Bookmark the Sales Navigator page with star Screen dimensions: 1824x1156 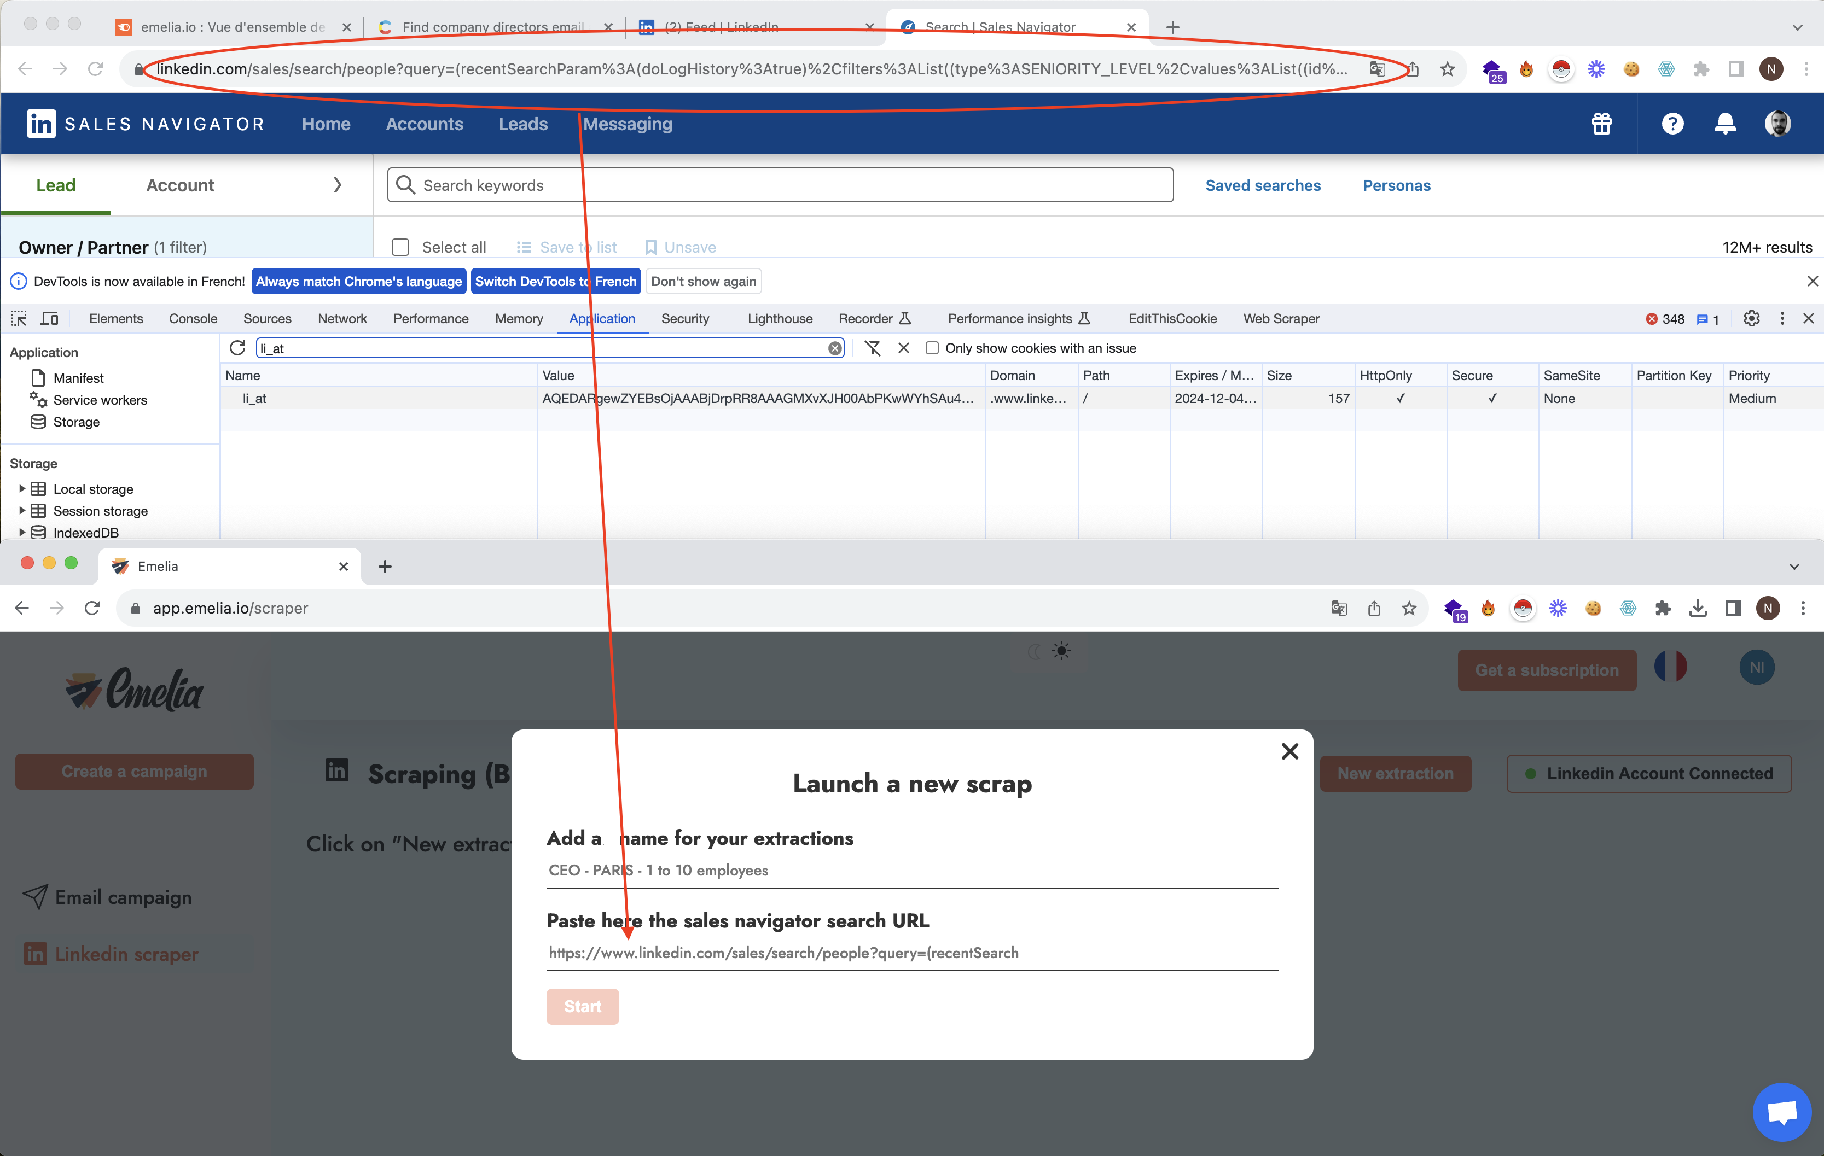click(x=1448, y=69)
